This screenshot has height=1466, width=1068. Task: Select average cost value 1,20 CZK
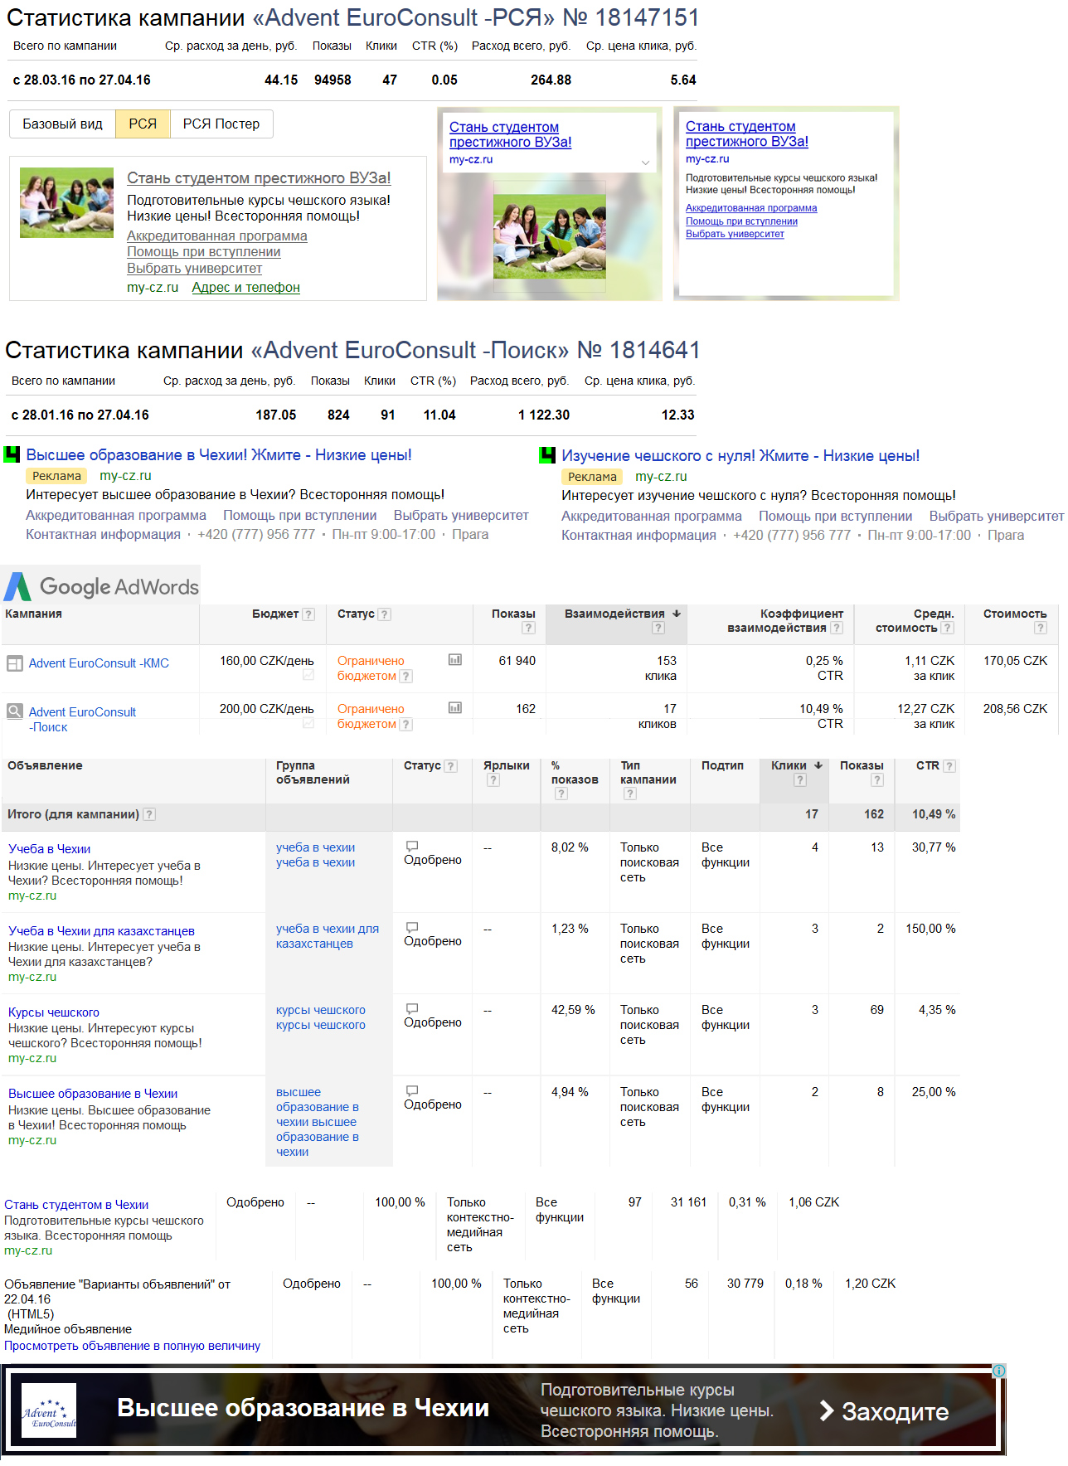point(871,1284)
